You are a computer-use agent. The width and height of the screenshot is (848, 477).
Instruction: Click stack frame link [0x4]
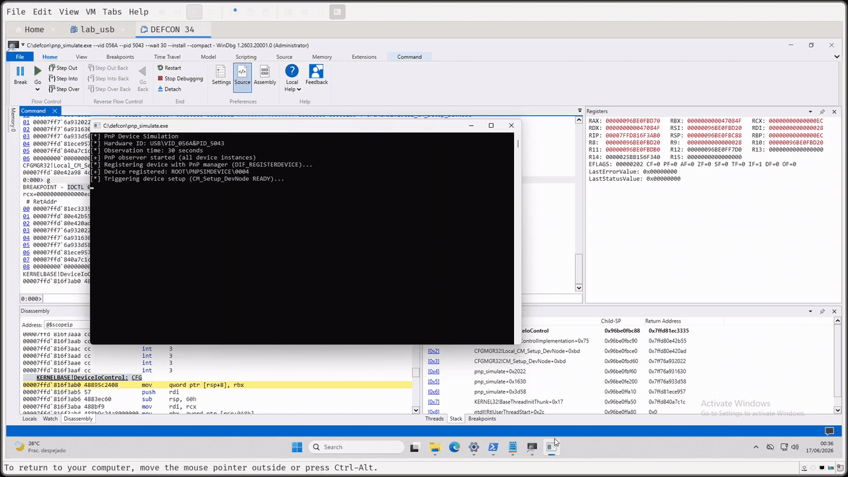click(x=433, y=372)
